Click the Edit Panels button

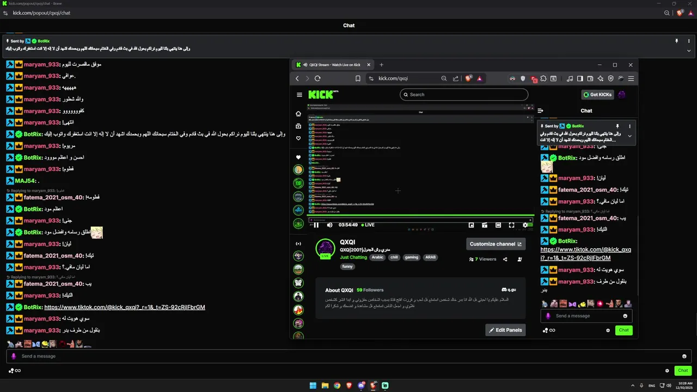coord(505,330)
